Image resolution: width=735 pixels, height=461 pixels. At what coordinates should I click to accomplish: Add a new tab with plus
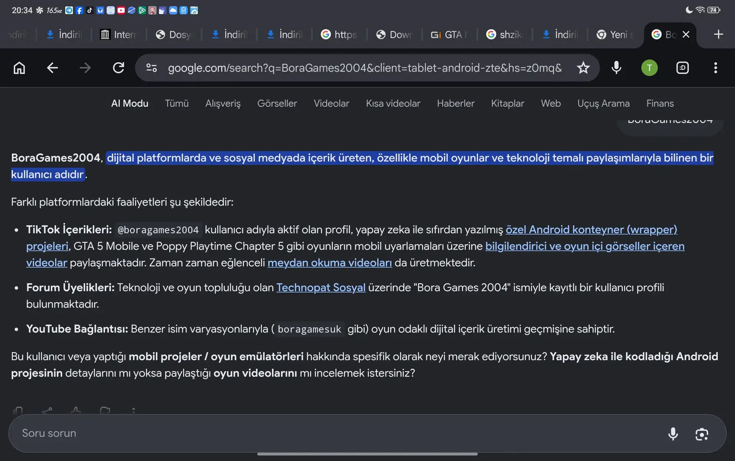click(718, 35)
